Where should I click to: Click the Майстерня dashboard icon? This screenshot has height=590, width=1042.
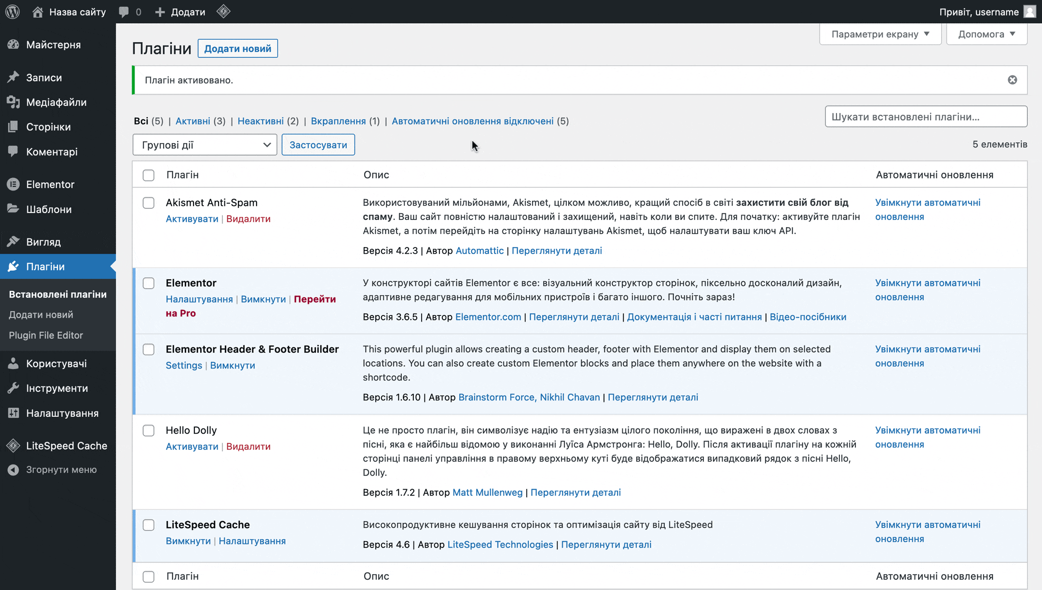coord(14,44)
